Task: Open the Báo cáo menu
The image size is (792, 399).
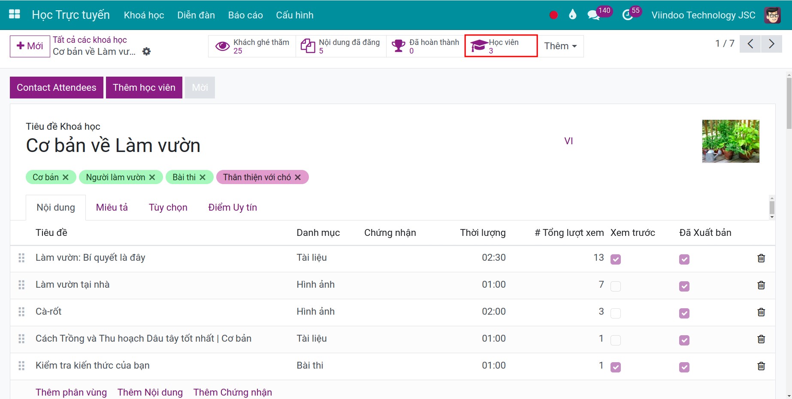Action: pos(245,15)
